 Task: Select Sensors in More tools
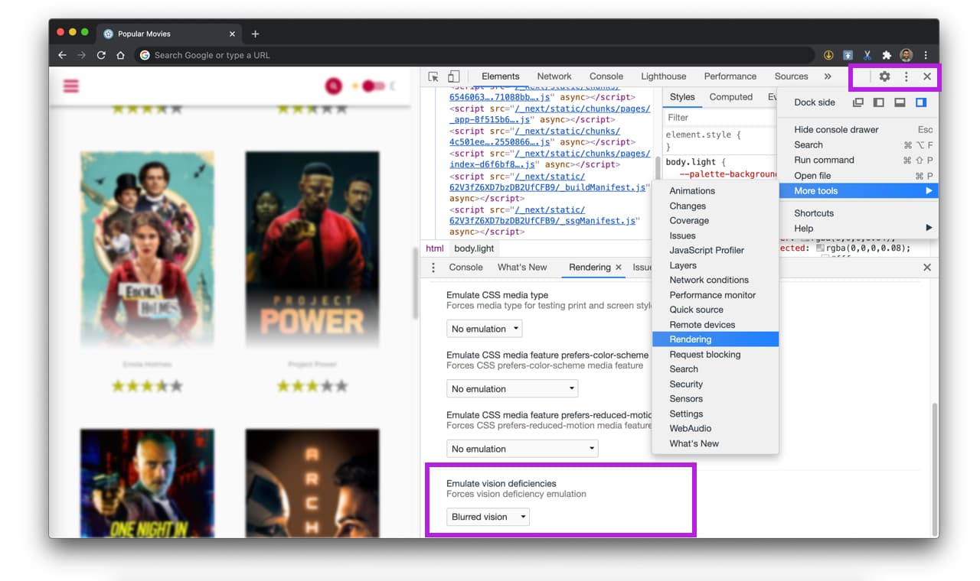715,399
